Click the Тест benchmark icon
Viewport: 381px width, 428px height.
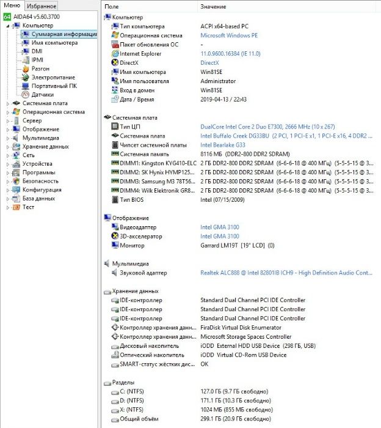16,207
